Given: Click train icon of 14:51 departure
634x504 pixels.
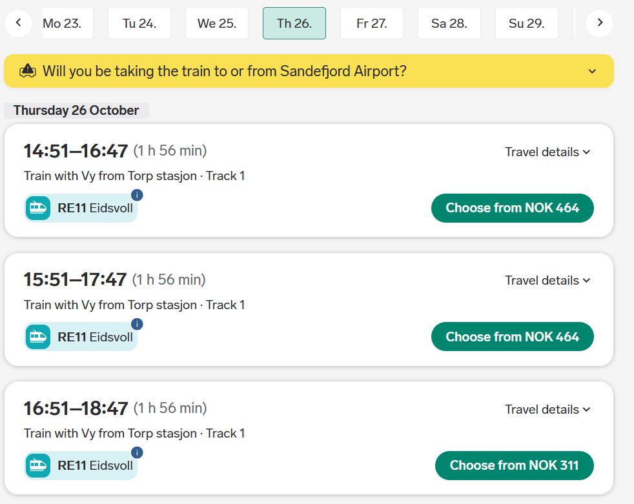Looking at the screenshot, I should pyautogui.click(x=38, y=208).
